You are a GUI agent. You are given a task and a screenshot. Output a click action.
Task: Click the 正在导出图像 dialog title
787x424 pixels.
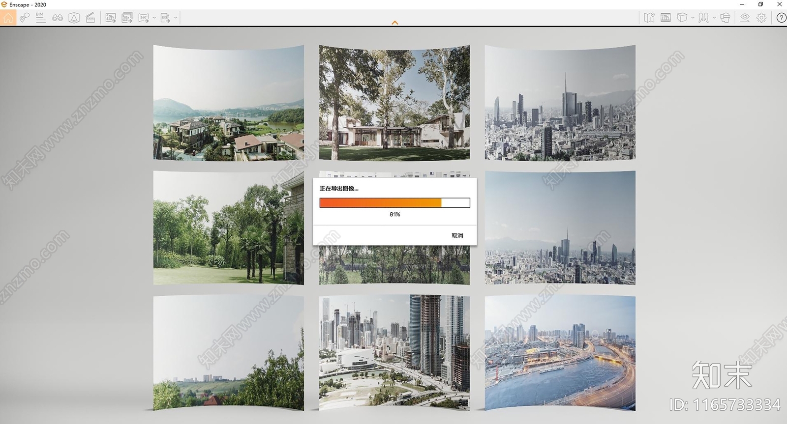coord(339,188)
